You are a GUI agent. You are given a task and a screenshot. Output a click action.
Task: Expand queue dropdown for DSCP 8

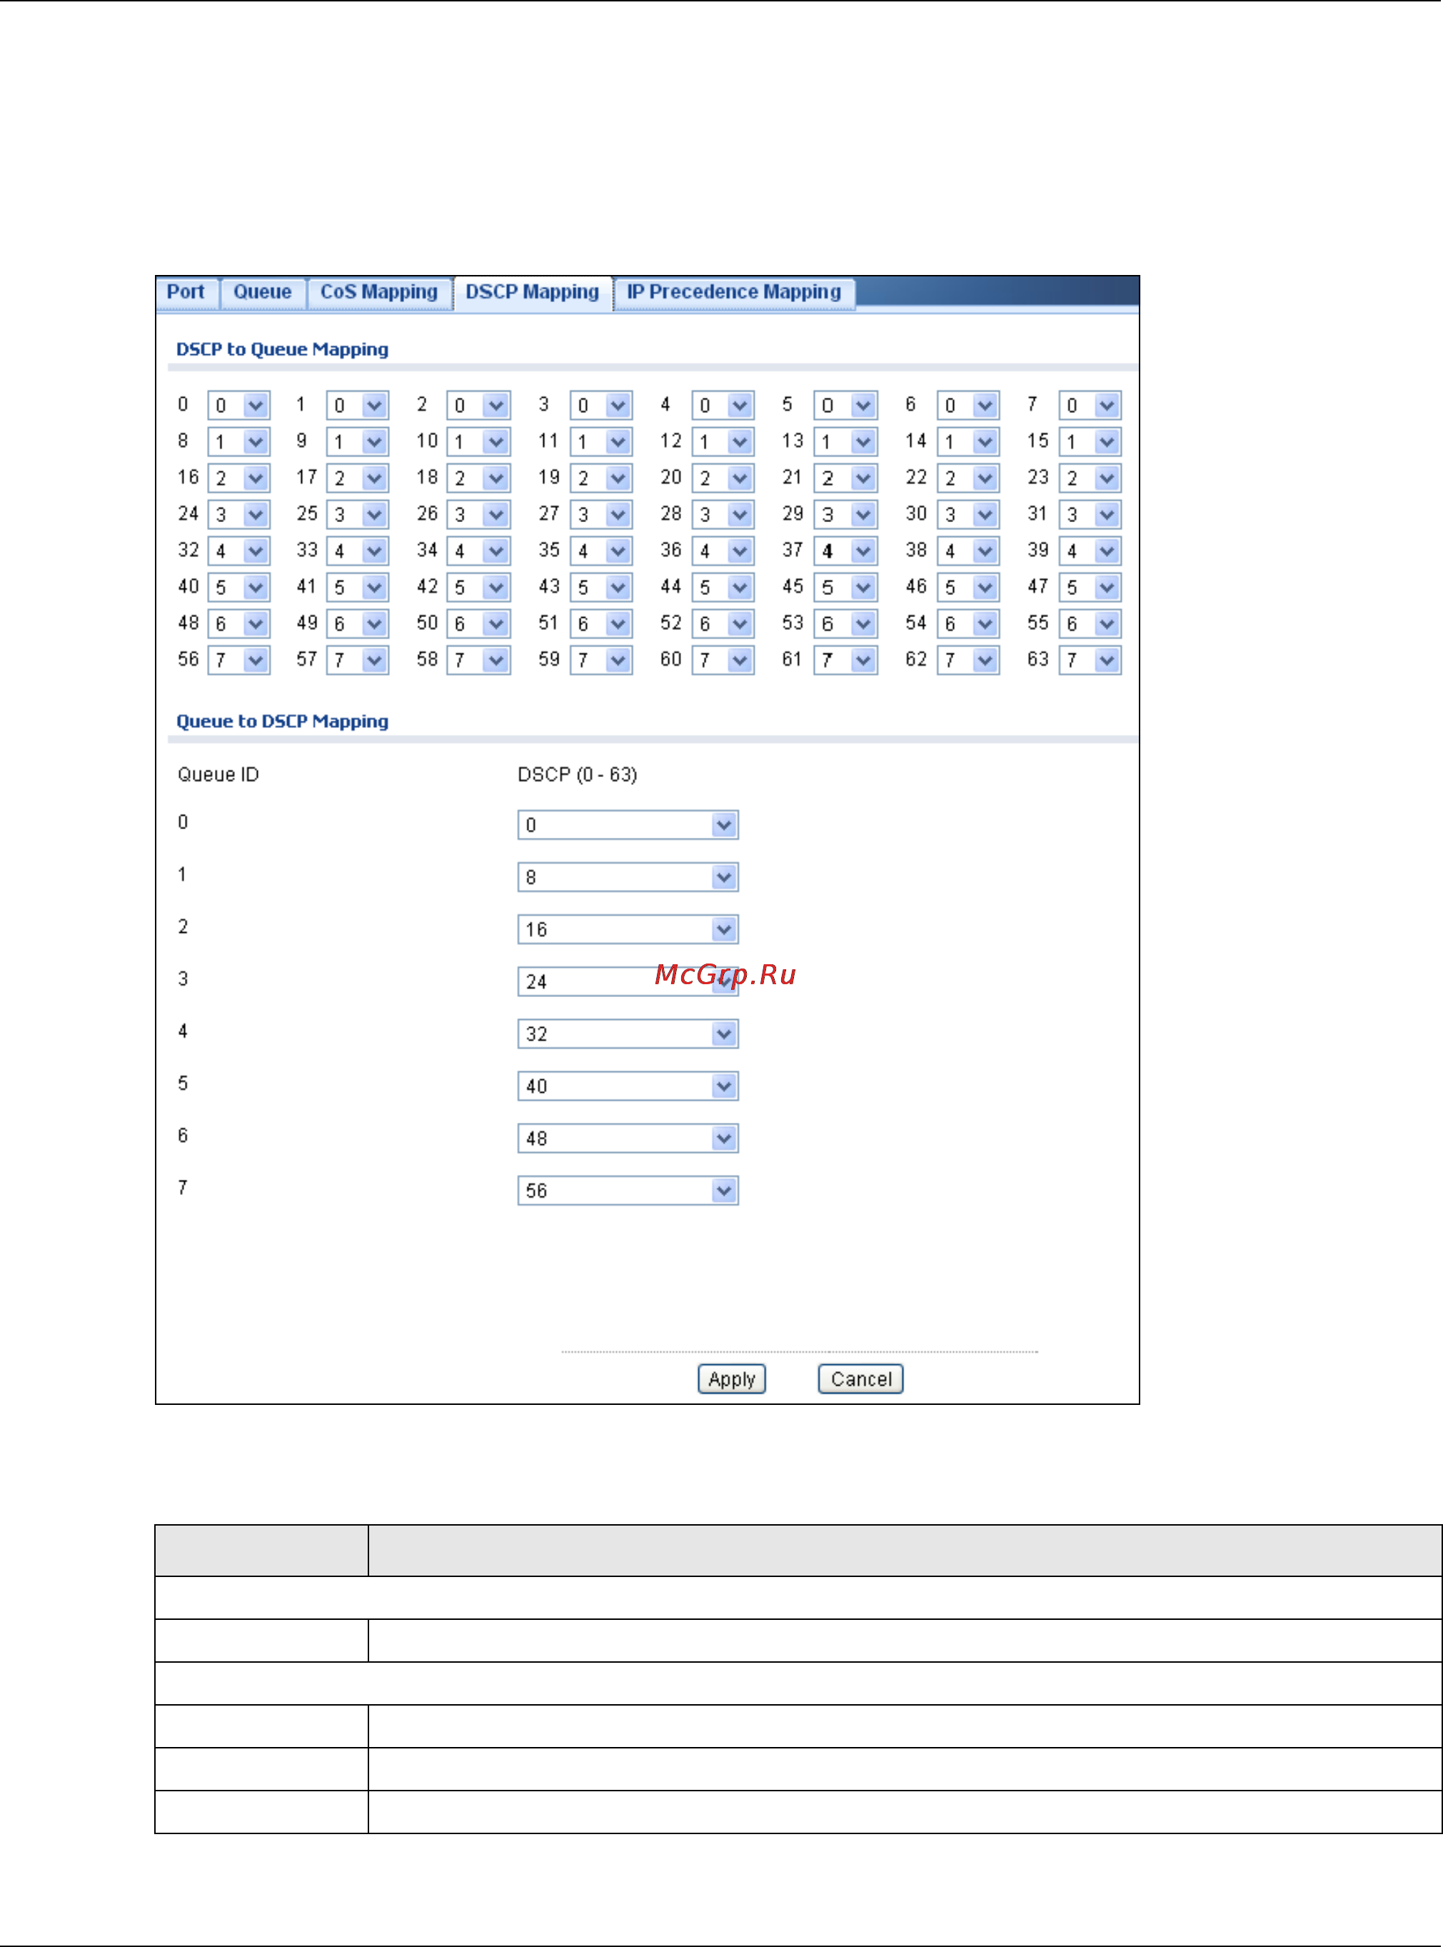point(238,442)
